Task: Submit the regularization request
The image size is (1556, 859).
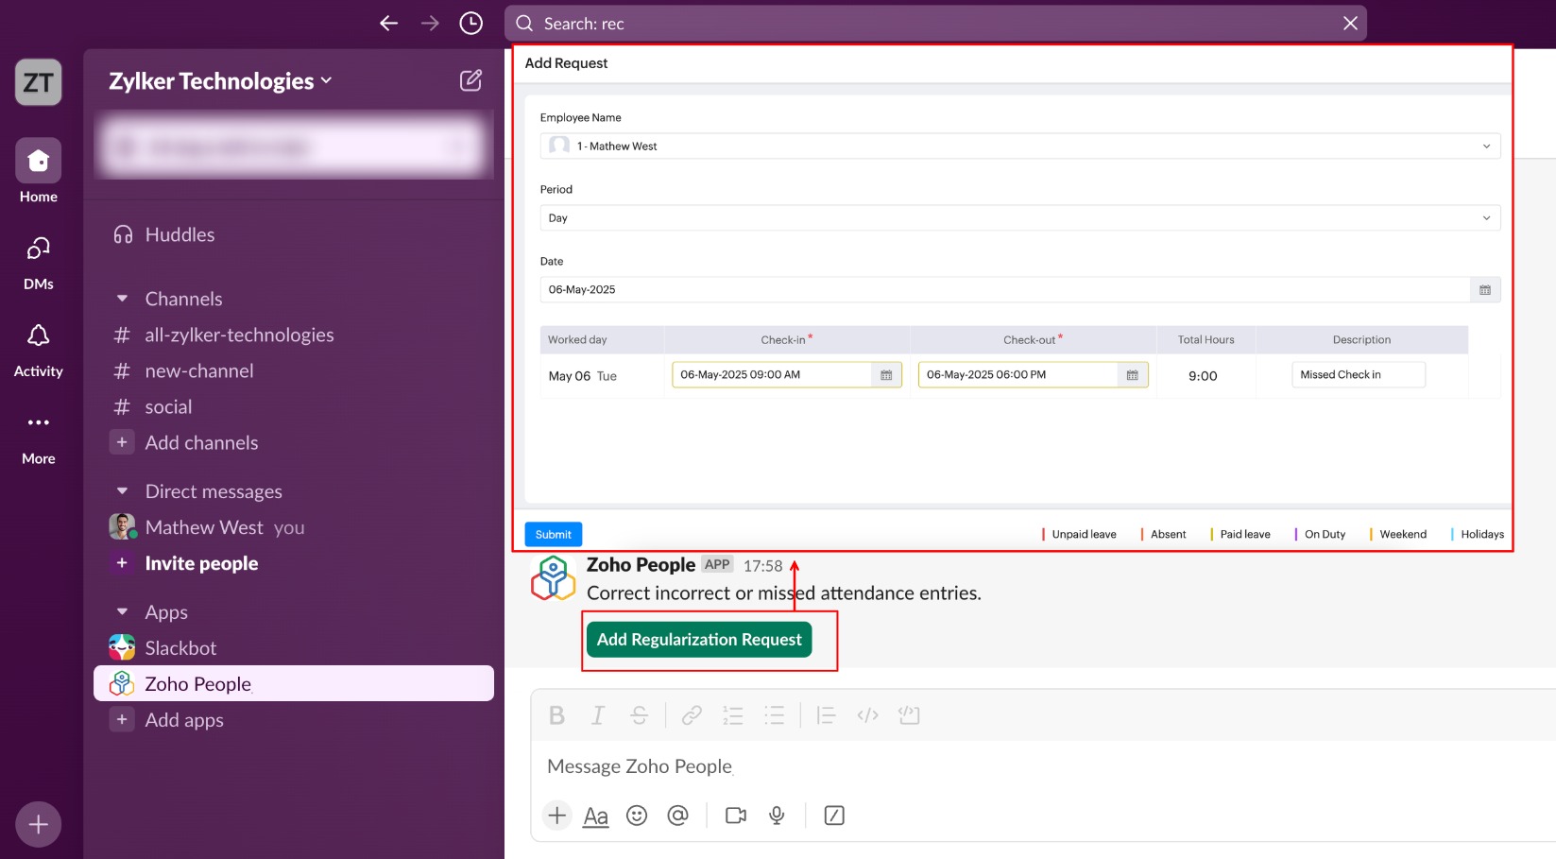Action: point(554,534)
